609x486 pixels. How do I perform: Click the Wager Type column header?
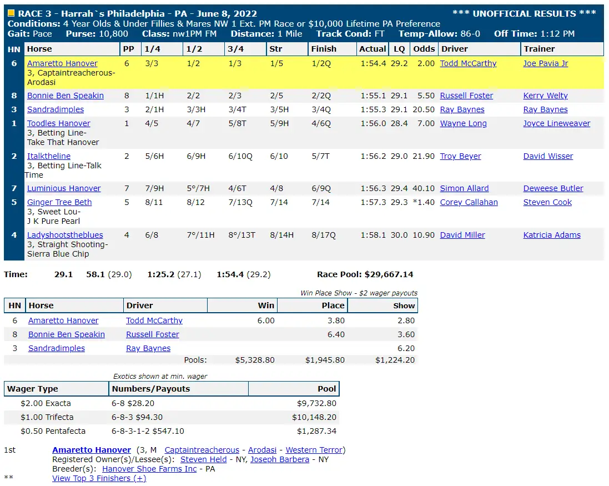click(56, 389)
